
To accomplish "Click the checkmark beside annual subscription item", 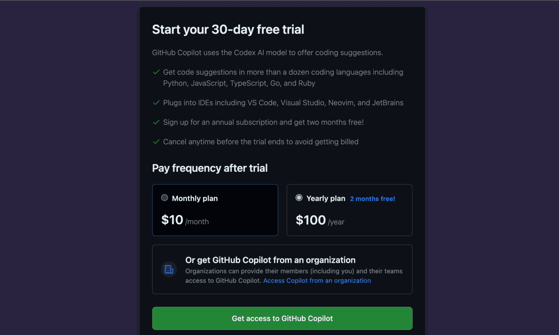I will pos(156,122).
